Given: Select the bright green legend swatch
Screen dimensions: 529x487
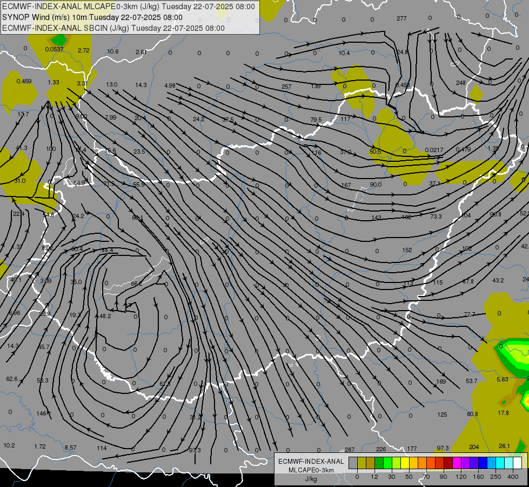Looking at the screenshot, I should [x=387, y=463].
